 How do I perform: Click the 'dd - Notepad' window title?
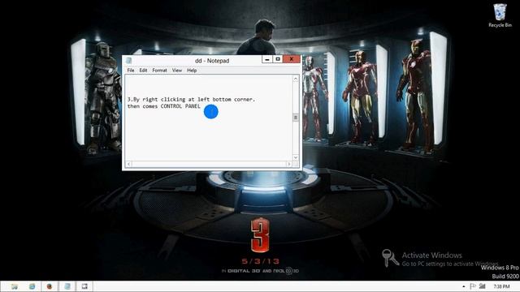click(x=212, y=61)
